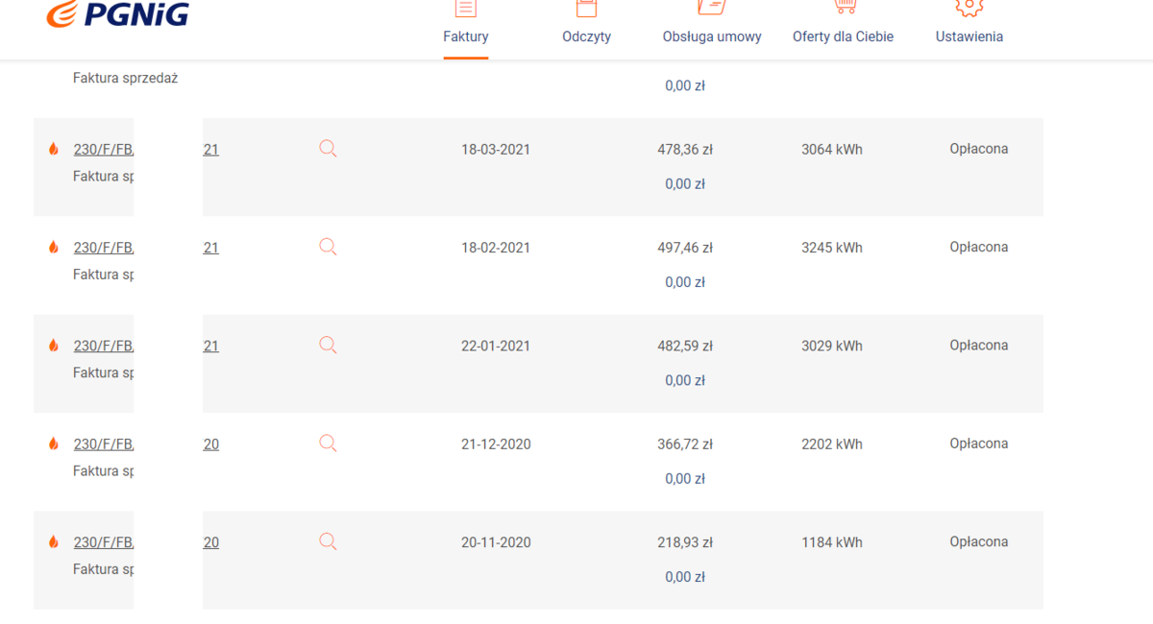Open magnifier preview for 20-11-2020 invoice

tap(328, 541)
